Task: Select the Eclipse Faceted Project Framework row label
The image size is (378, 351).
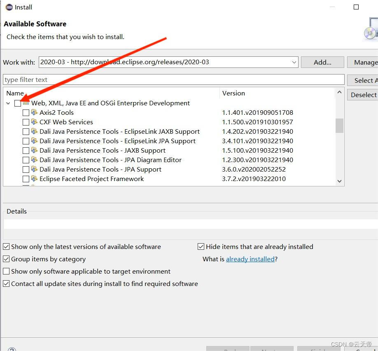Action: [x=91, y=179]
